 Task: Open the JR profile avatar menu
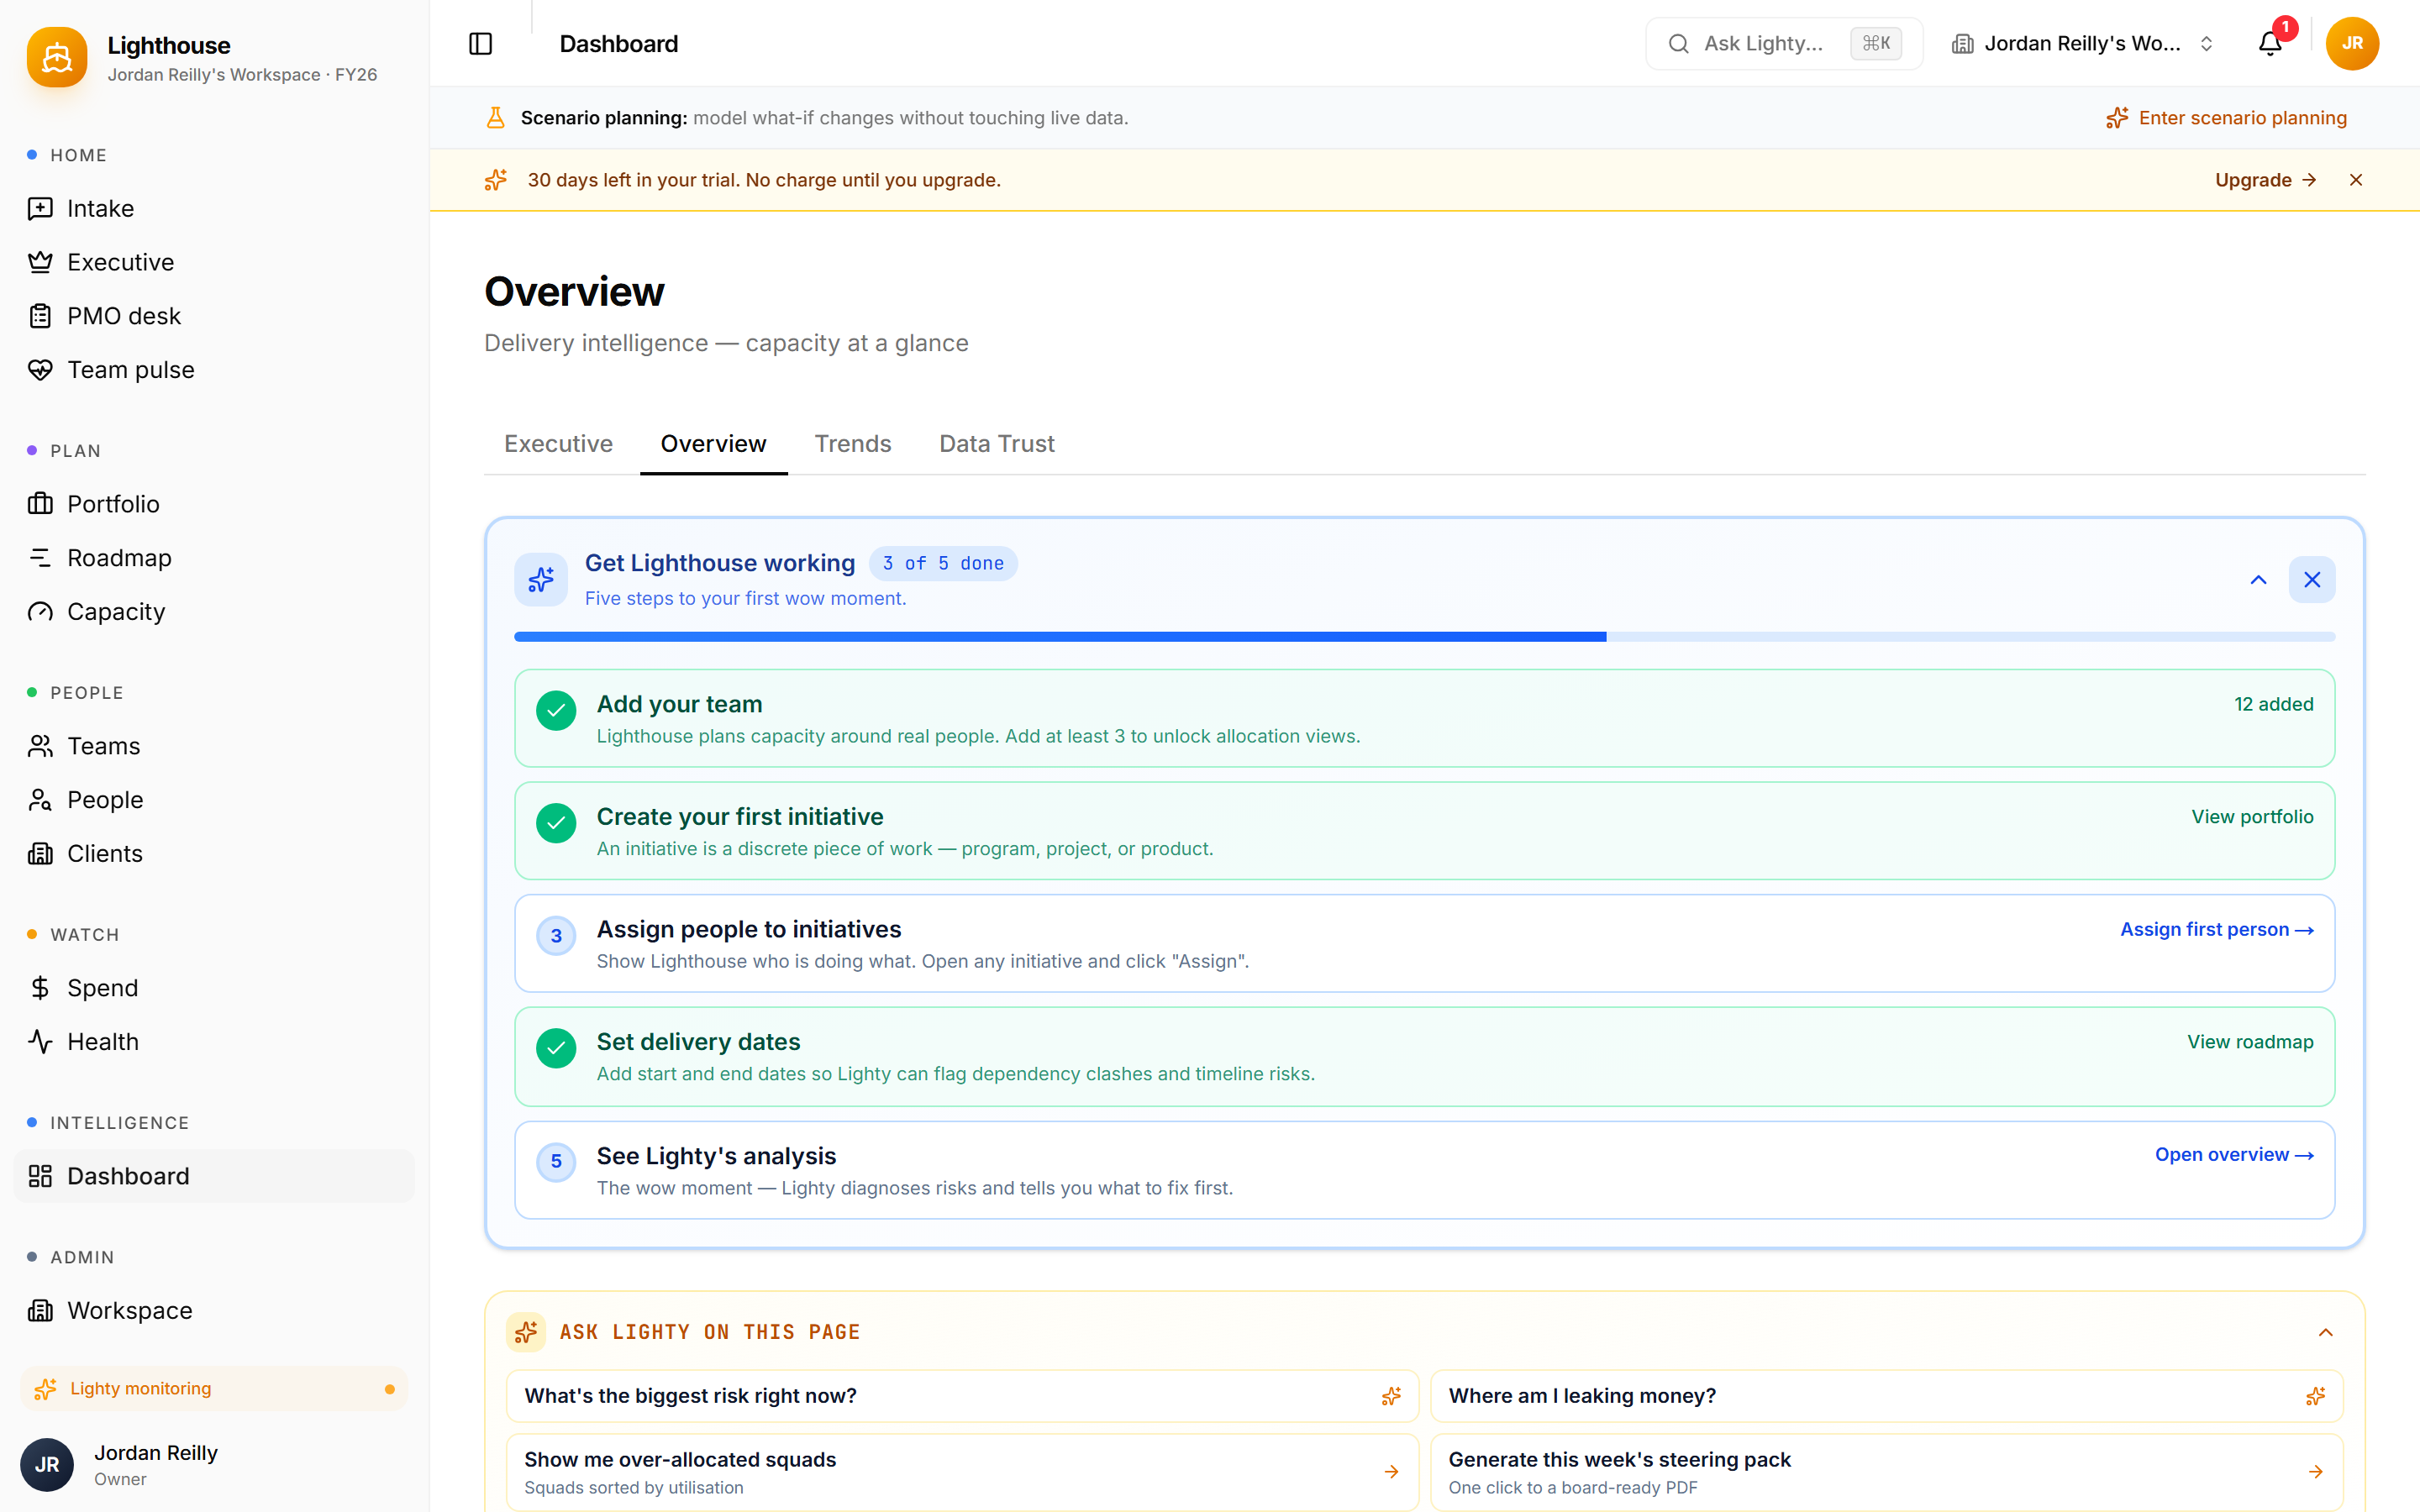[x=2352, y=44]
